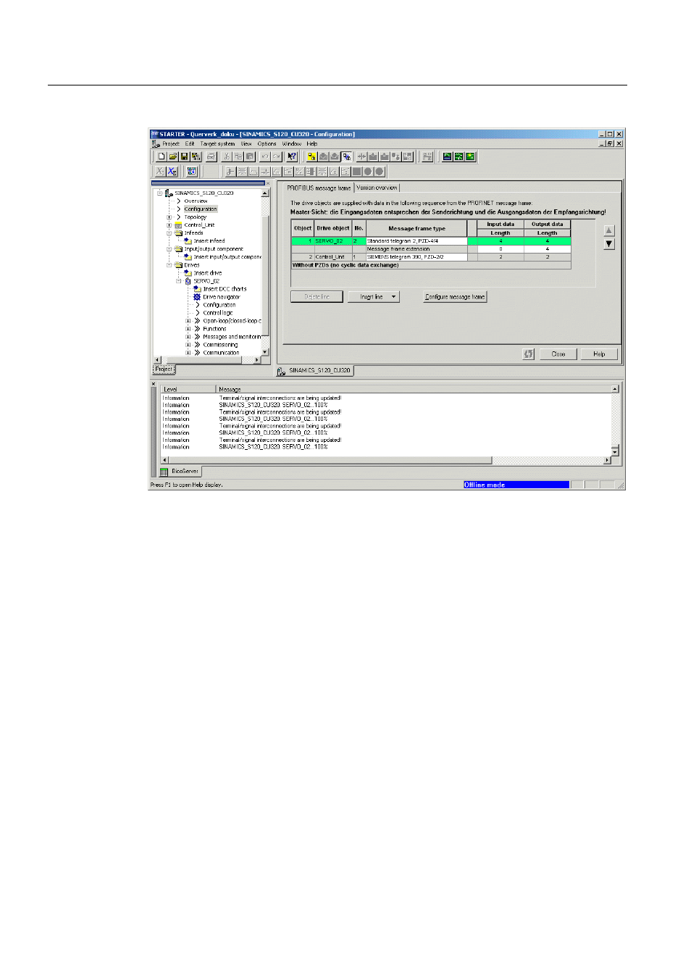Image resolution: width=691 pixels, height=978 pixels.
Task: Click the Offline mode status bar indicator
Action: (x=516, y=485)
